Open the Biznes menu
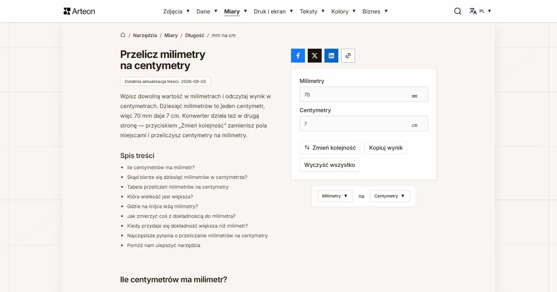This screenshot has width=557, height=292. 375,11
